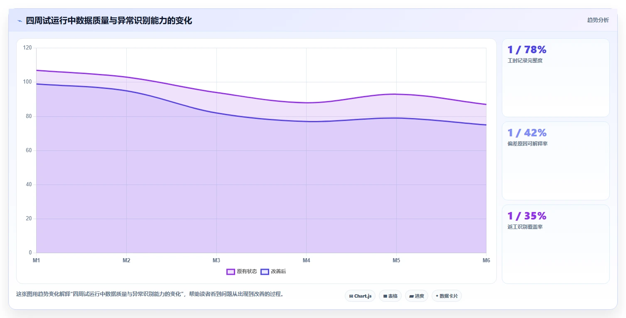The width and height of the screenshot is (626, 318).
Task: Click the 数据卡片 chip
Action: tap(447, 296)
